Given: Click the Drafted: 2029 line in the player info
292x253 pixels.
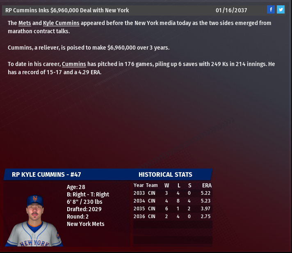Looking at the screenshot, I should tap(84, 209).
